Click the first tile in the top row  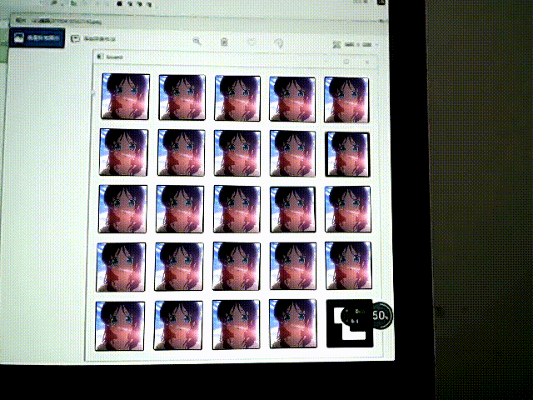126,97
